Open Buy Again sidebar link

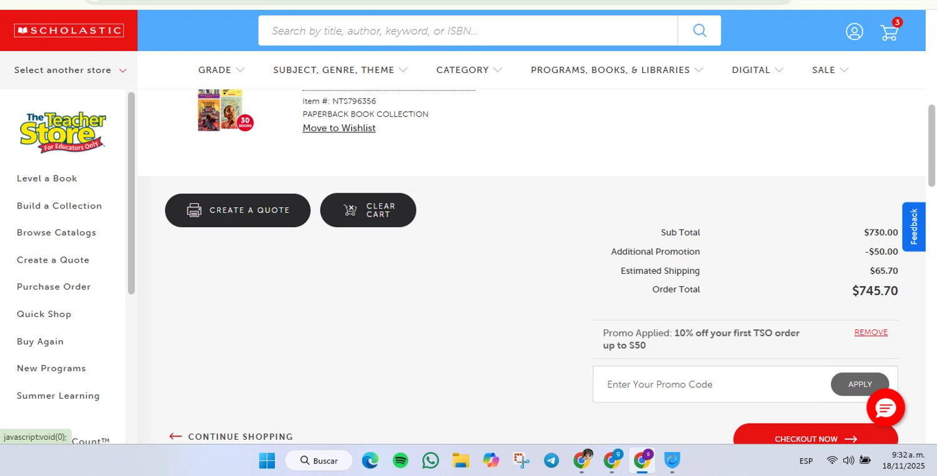point(40,342)
